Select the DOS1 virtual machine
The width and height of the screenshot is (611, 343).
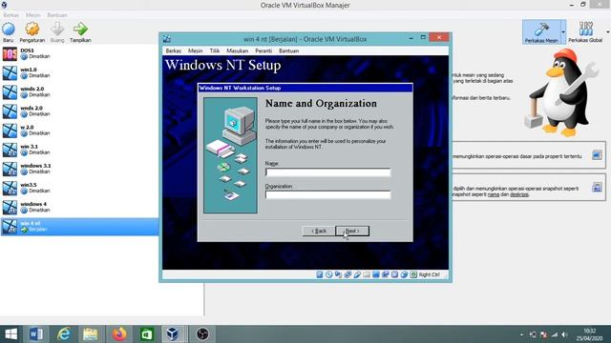(79, 53)
